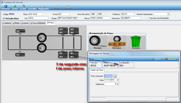Open the 4 Troca Odômetro tab
Image resolution: width=181 pixels, height=103 pixels.
pyautogui.click(x=38, y=23)
